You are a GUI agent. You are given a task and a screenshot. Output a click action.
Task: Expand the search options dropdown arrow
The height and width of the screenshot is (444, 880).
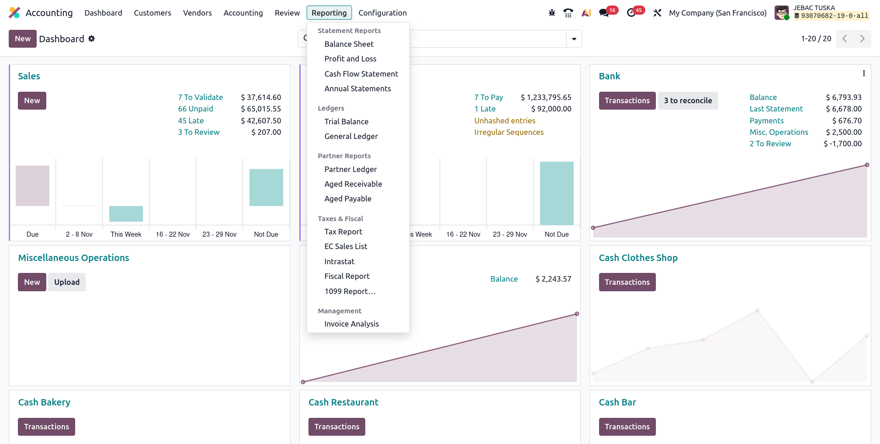coord(574,39)
